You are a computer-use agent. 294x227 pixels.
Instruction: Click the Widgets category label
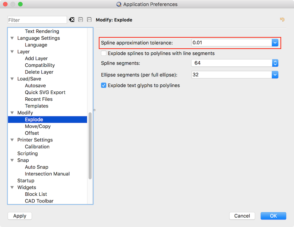click(x=27, y=187)
